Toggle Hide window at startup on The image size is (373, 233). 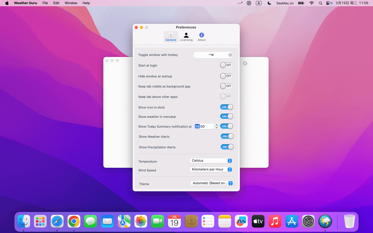226,76
